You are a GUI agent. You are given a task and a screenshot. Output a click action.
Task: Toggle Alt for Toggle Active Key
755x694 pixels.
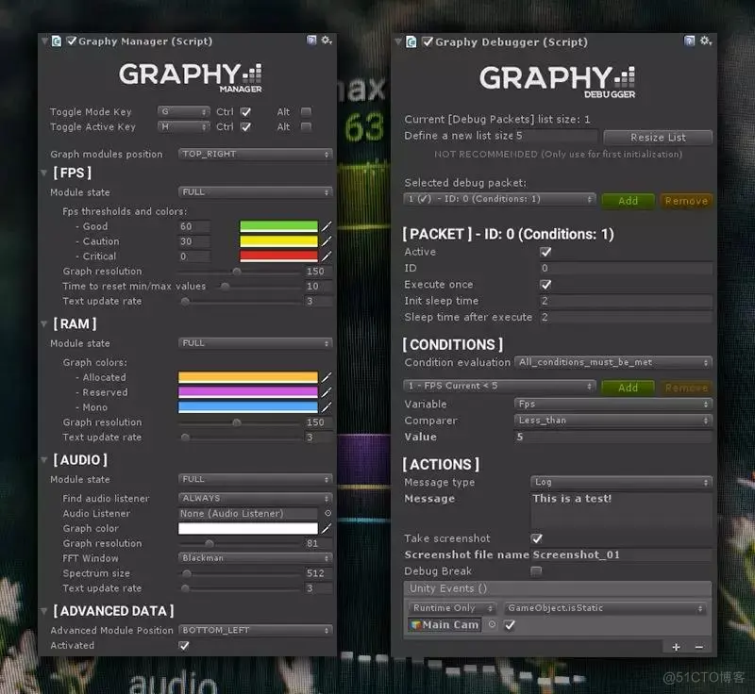click(306, 126)
